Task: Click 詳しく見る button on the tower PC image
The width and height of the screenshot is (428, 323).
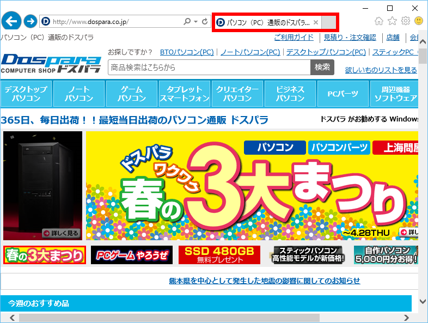Action: [x=61, y=233]
